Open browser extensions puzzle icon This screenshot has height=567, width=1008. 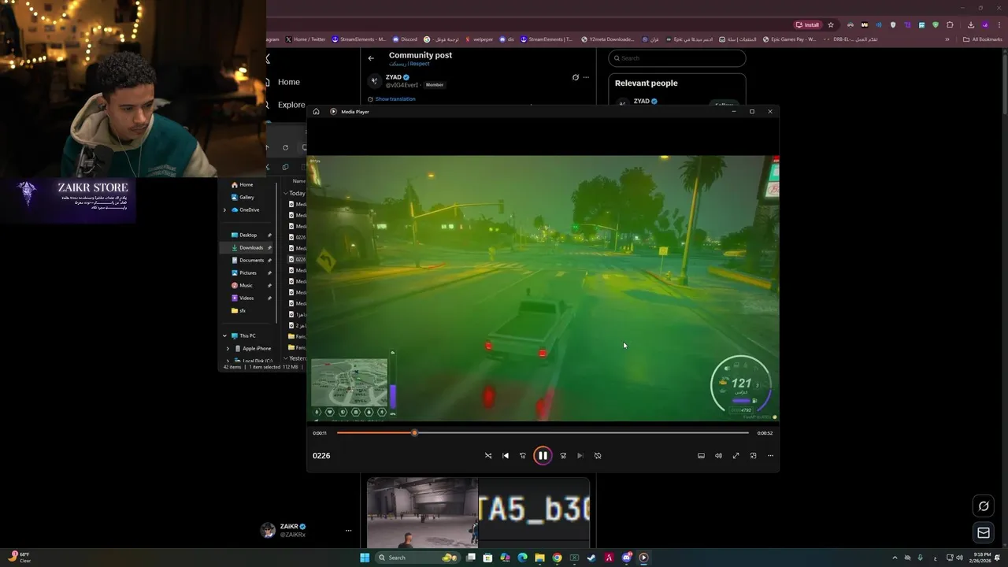point(950,24)
